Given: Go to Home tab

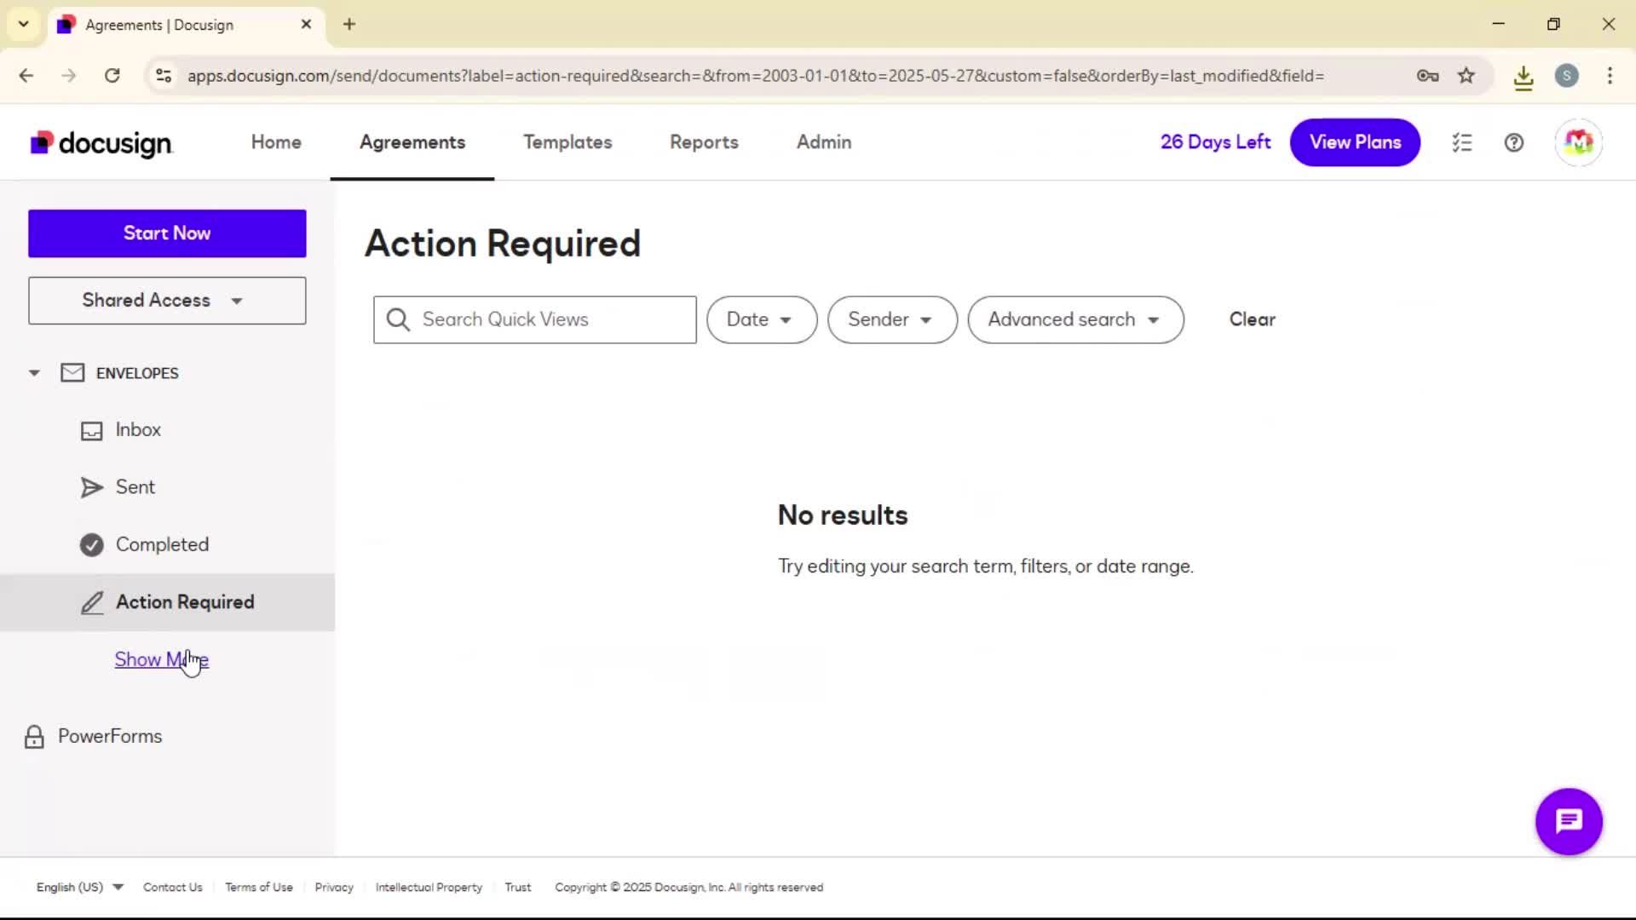Looking at the screenshot, I should tap(276, 142).
